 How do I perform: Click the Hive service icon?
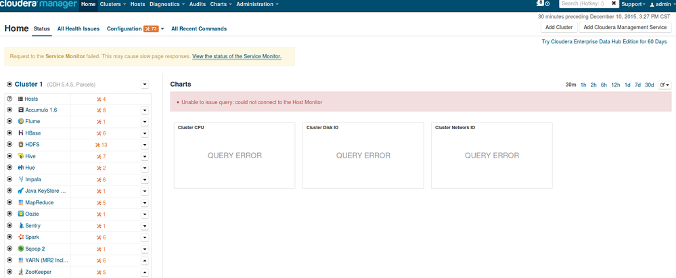pyautogui.click(x=21, y=156)
